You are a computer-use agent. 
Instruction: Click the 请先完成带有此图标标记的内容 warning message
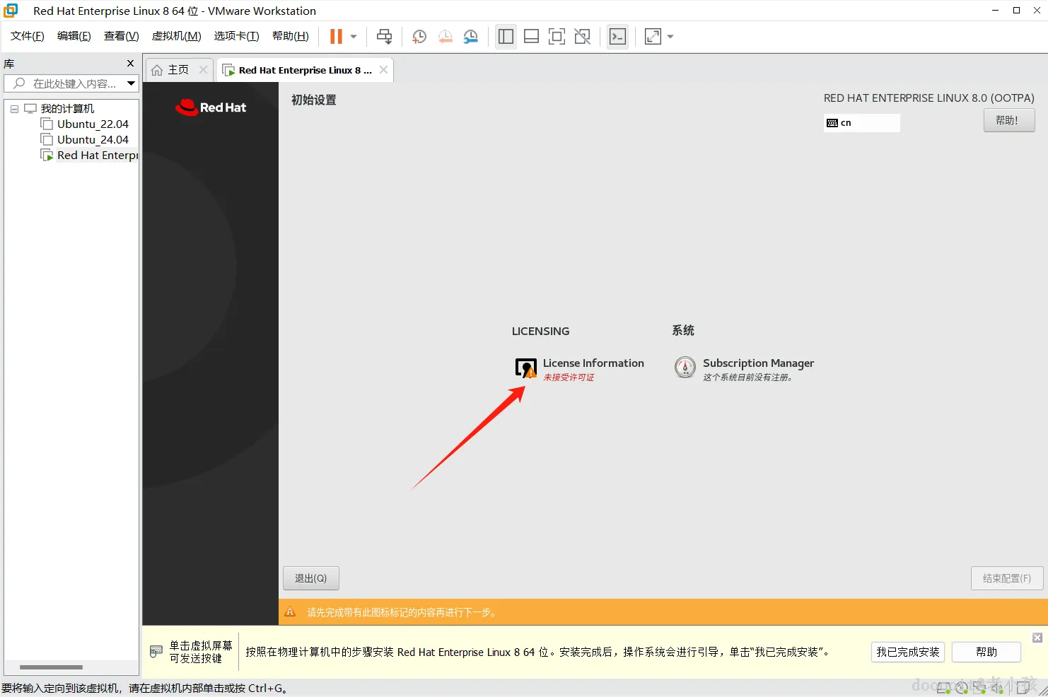403,612
